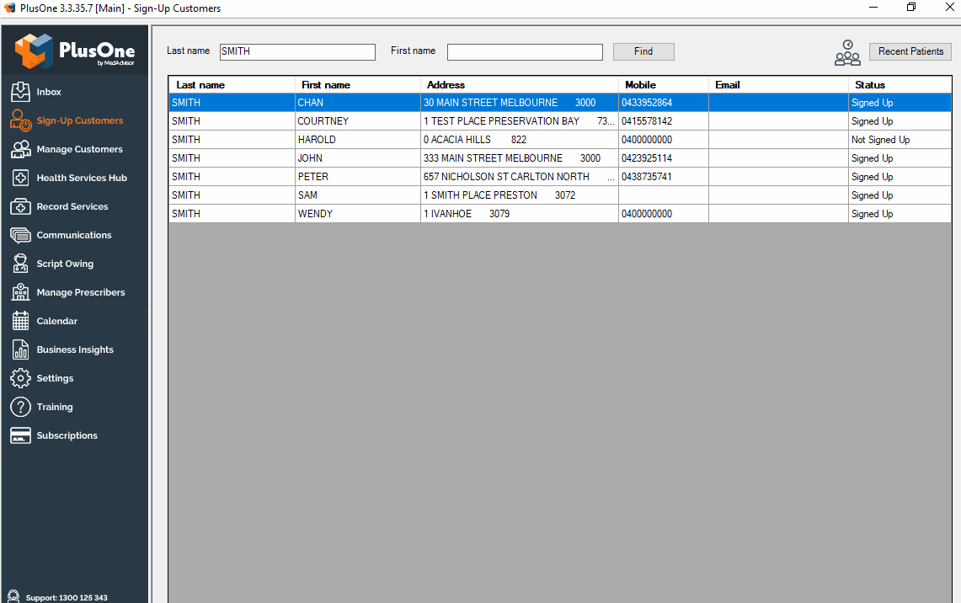Click the support headset icon
The width and height of the screenshot is (961, 603).
13,596
